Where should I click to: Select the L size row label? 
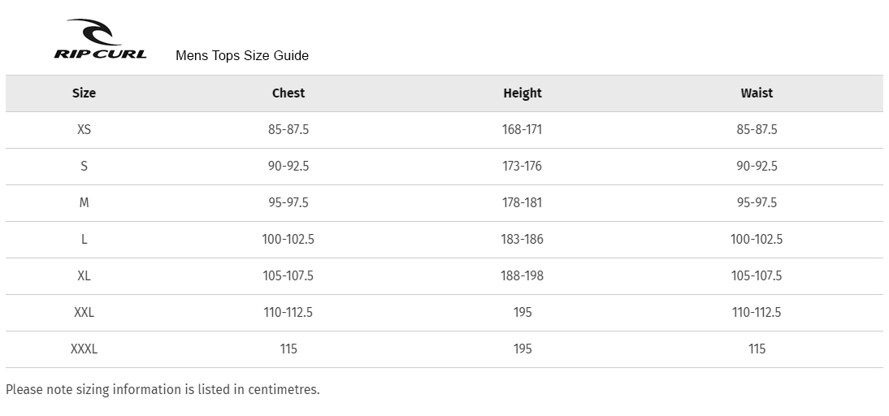pyautogui.click(x=84, y=239)
